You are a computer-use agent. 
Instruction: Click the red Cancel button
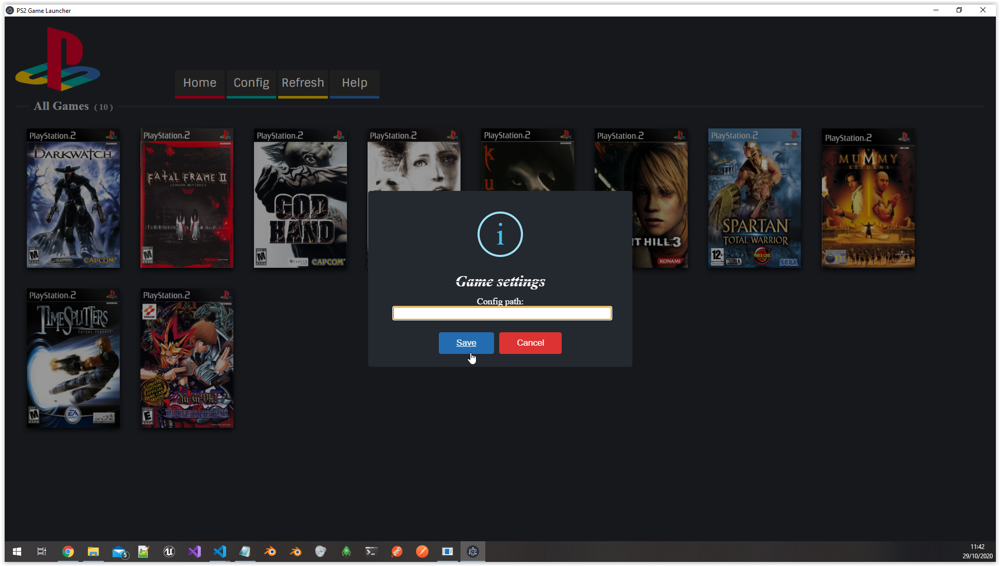coord(530,343)
